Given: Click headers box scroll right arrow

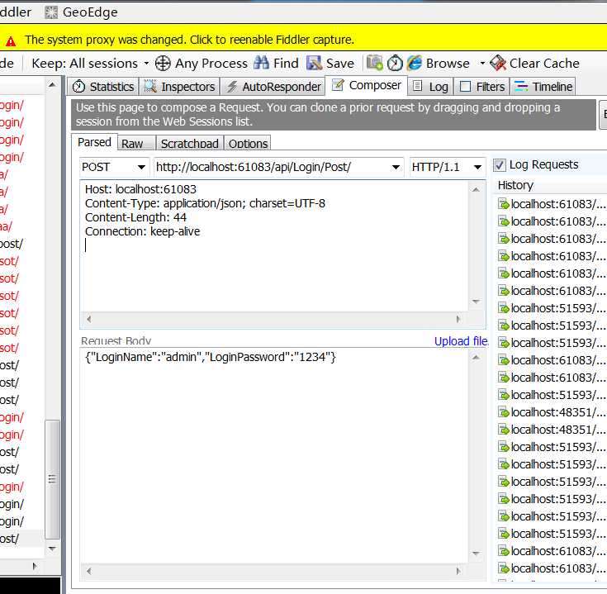Looking at the screenshot, I should (458, 319).
